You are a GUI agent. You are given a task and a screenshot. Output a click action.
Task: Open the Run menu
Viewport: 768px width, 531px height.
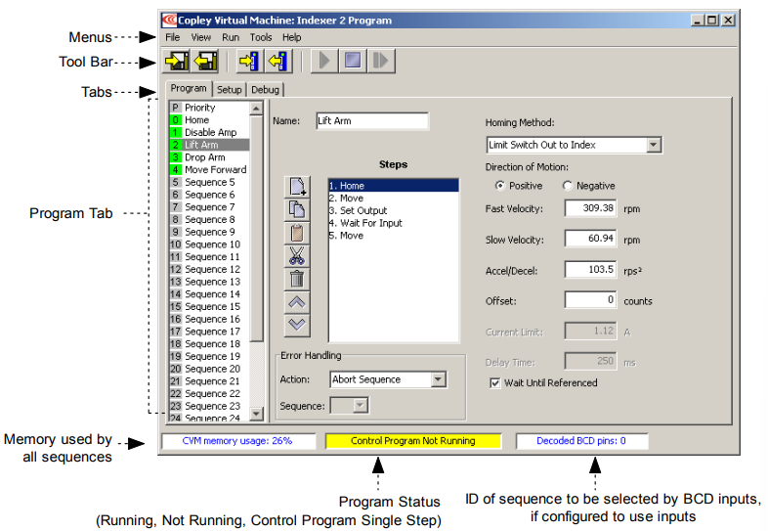pos(231,37)
